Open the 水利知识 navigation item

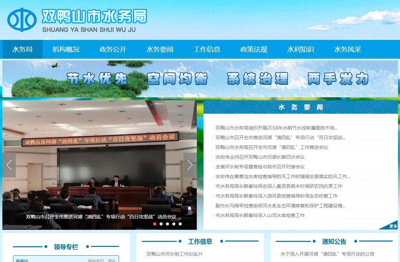click(301, 49)
